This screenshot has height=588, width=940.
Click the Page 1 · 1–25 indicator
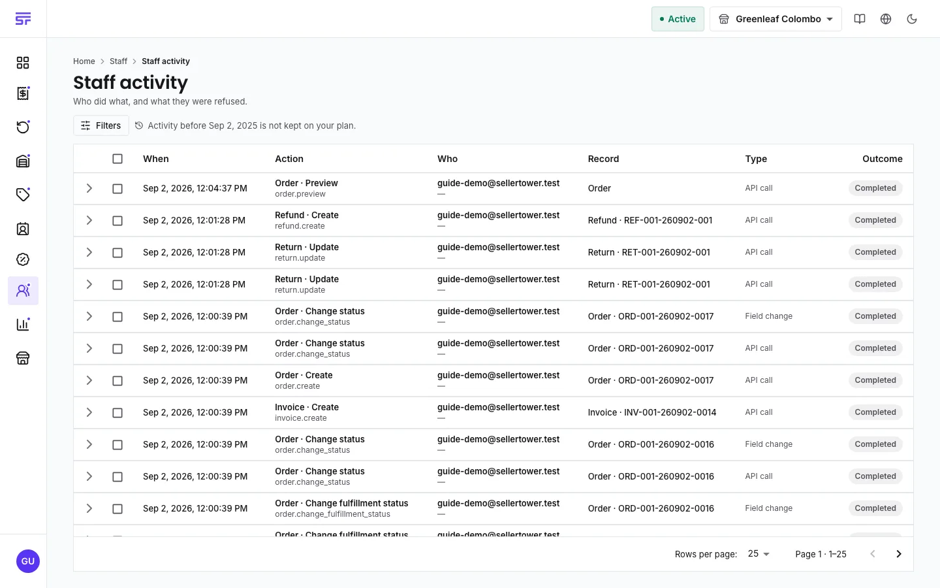coord(821,554)
